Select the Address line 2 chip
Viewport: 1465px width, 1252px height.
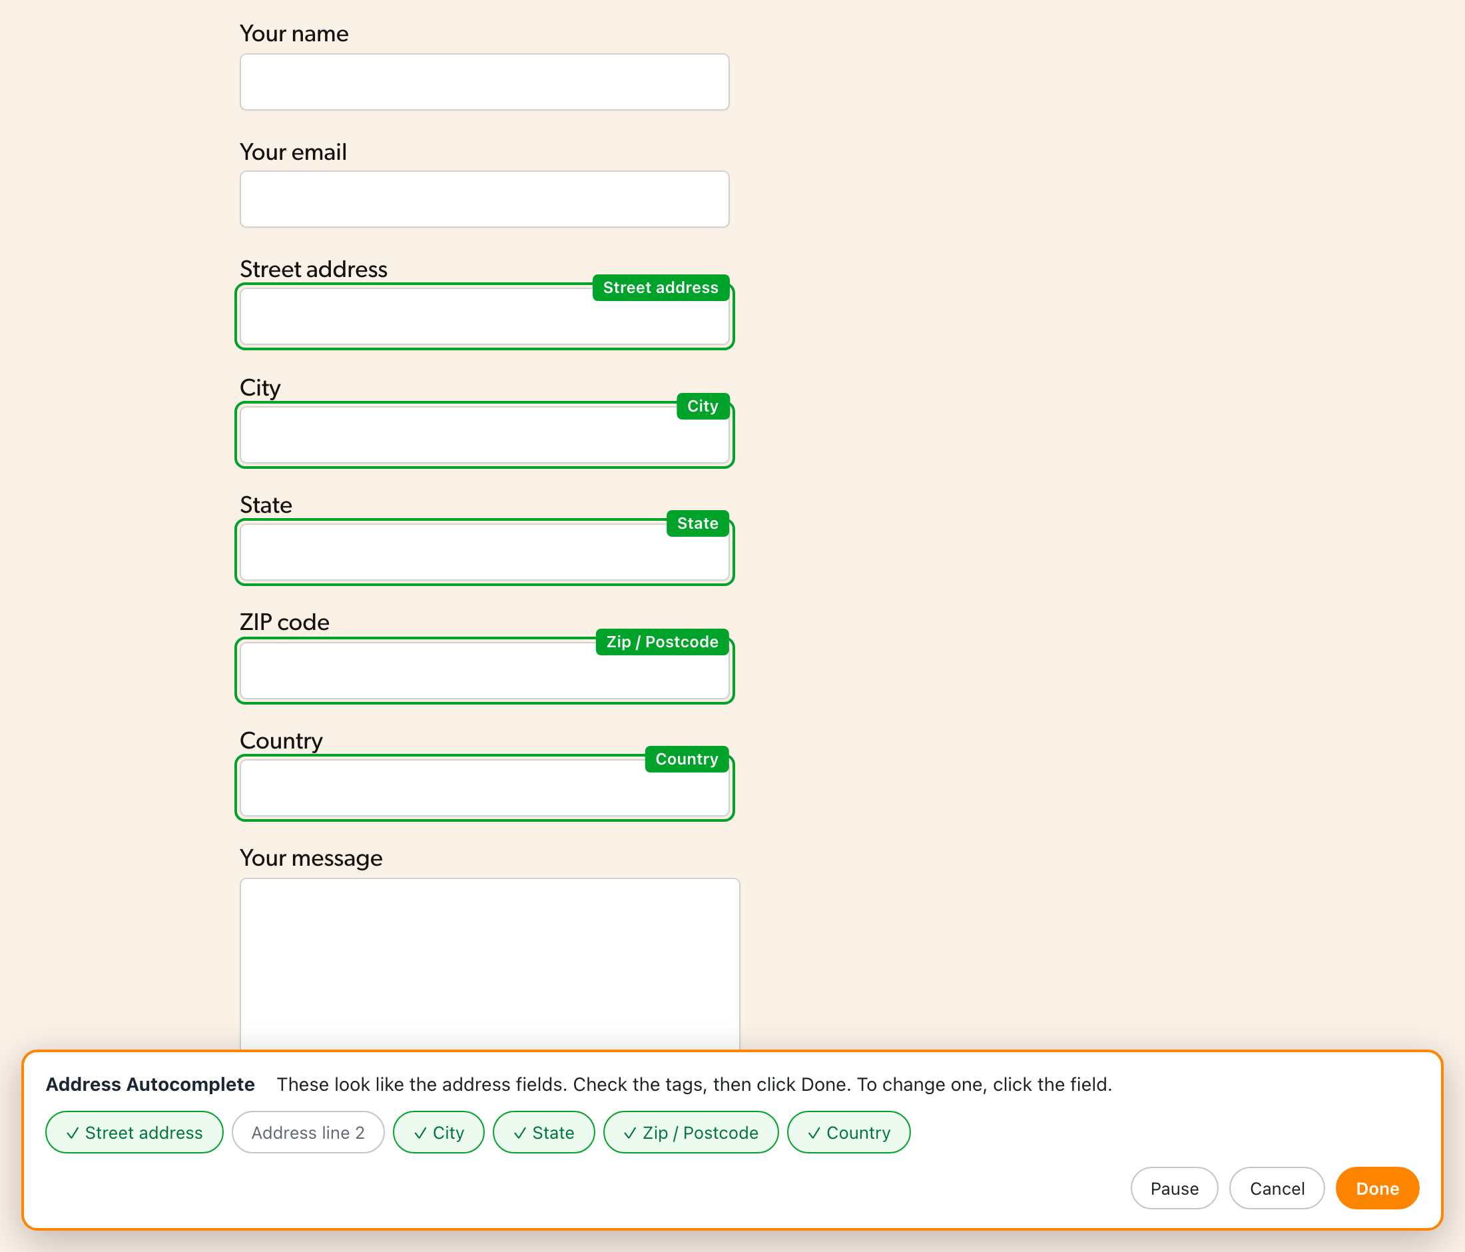pyautogui.click(x=308, y=1133)
